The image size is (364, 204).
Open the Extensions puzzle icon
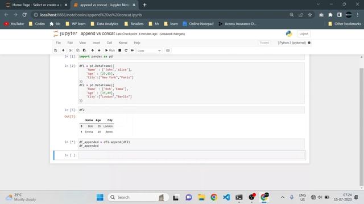[x=330, y=15]
